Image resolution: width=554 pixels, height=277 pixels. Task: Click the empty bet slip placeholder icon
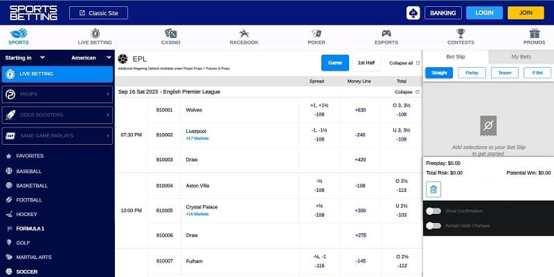[488, 126]
